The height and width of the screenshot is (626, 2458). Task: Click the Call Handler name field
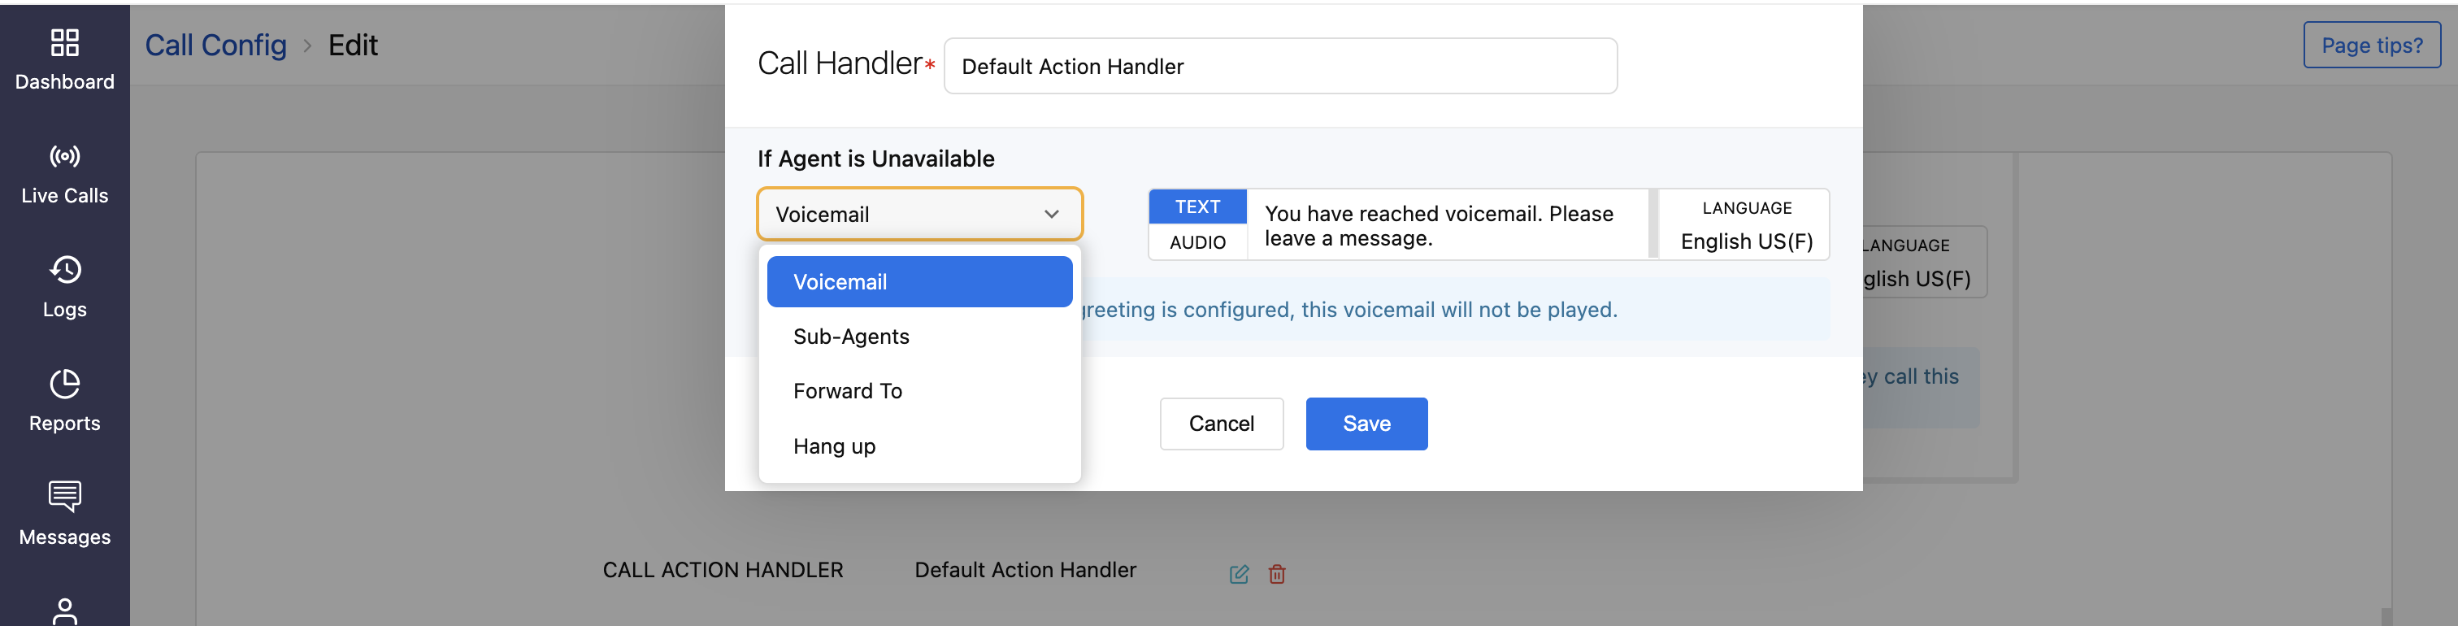[1279, 66]
